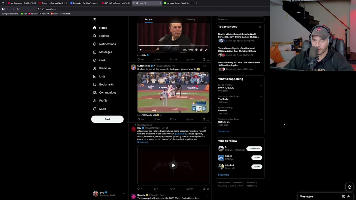Open Grok explain icon on KutterIsKing post

click(x=204, y=66)
